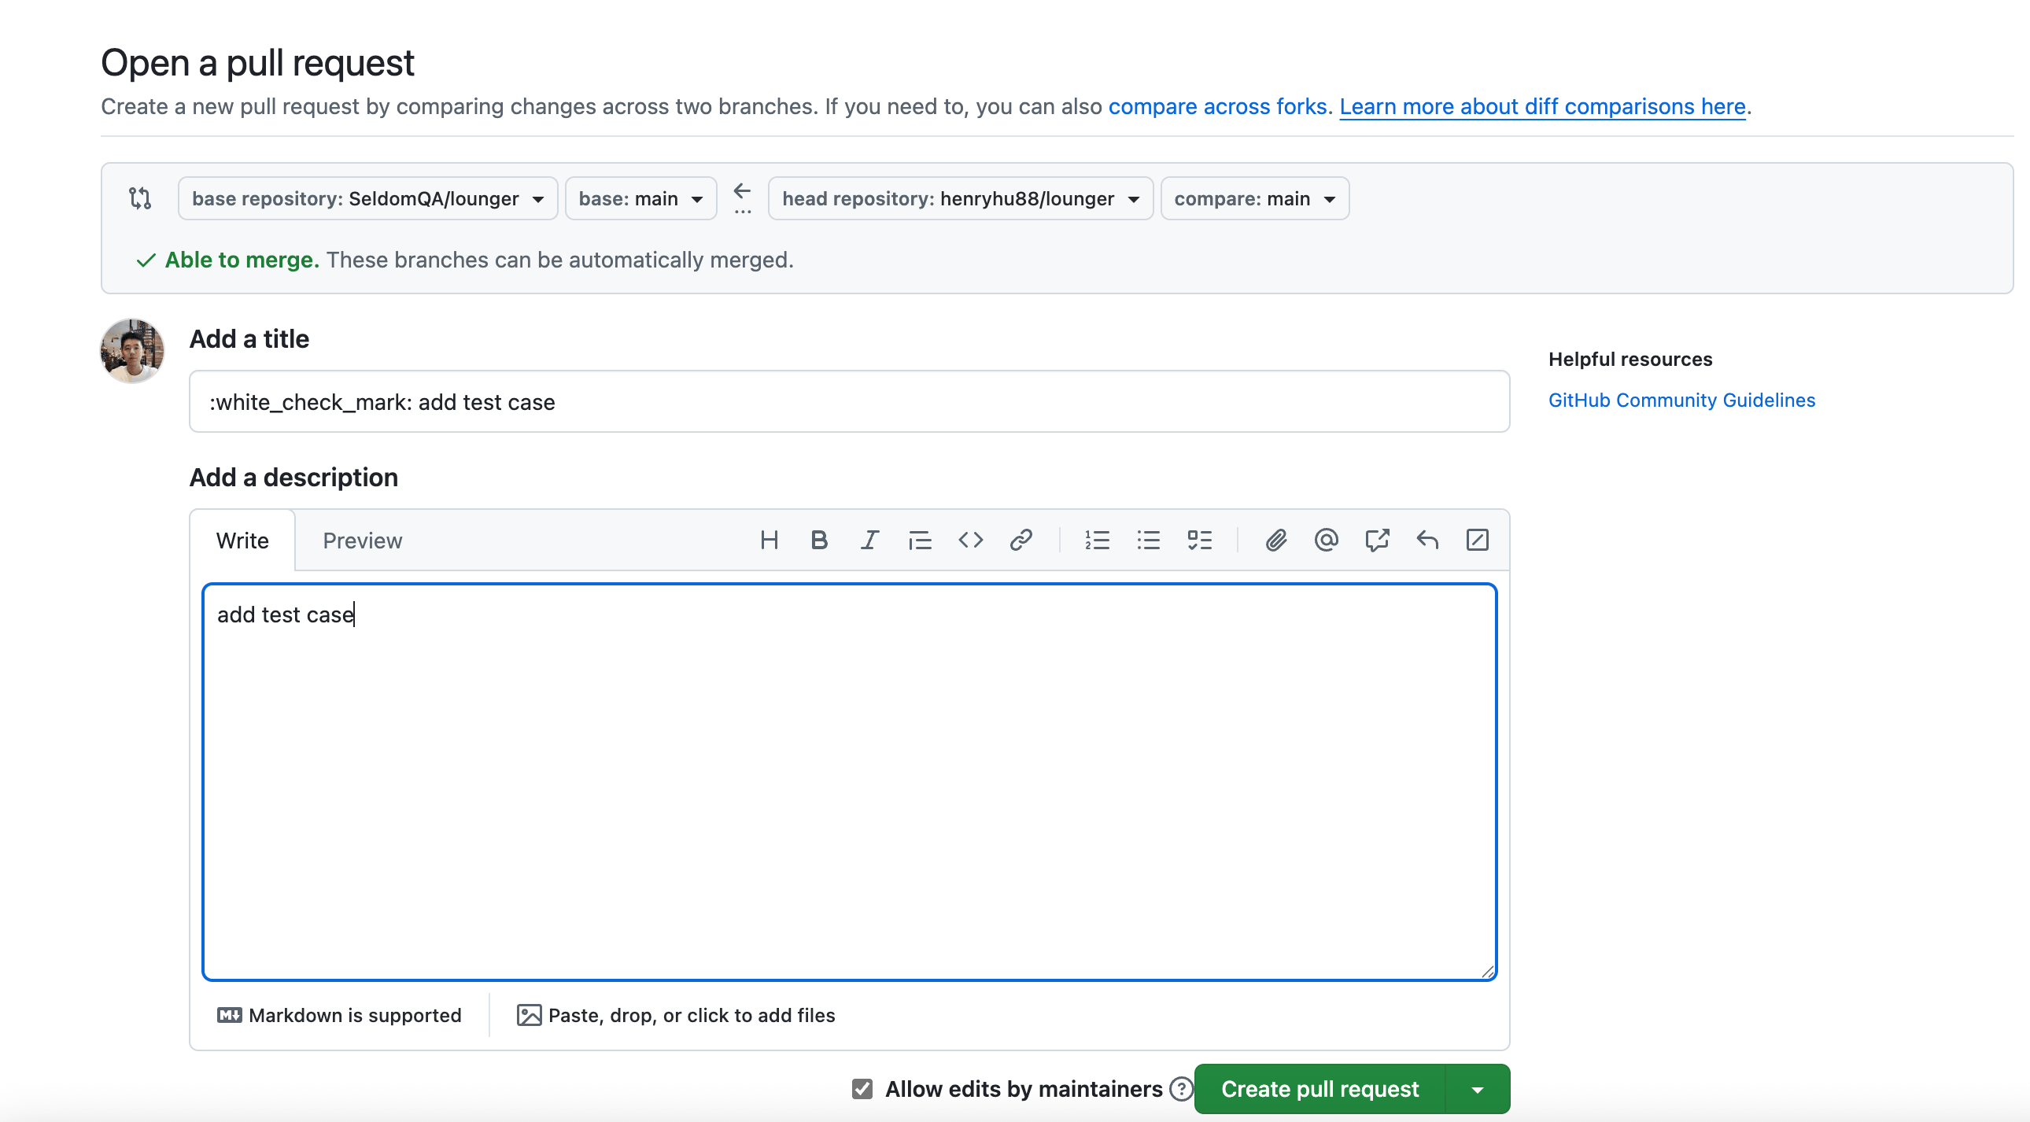Click the Heading formatting icon
Image resolution: width=2030 pixels, height=1122 pixels.
point(770,540)
